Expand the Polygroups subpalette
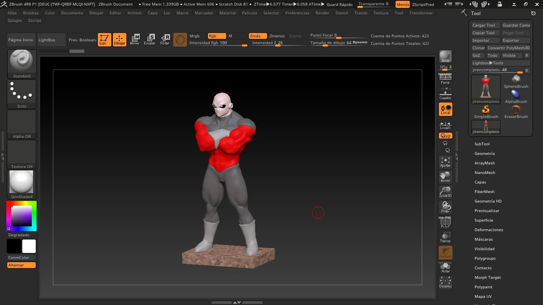543x305 pixels. 485,259
